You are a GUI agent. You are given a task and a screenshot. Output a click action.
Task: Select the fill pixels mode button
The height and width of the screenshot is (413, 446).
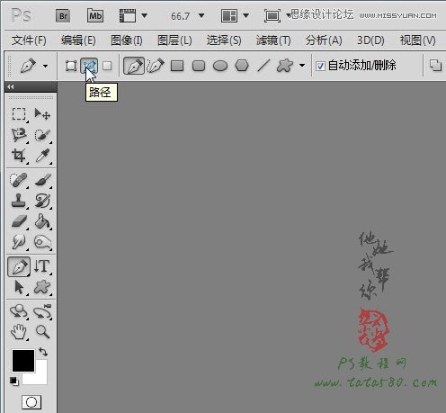(x=107, y=66)
